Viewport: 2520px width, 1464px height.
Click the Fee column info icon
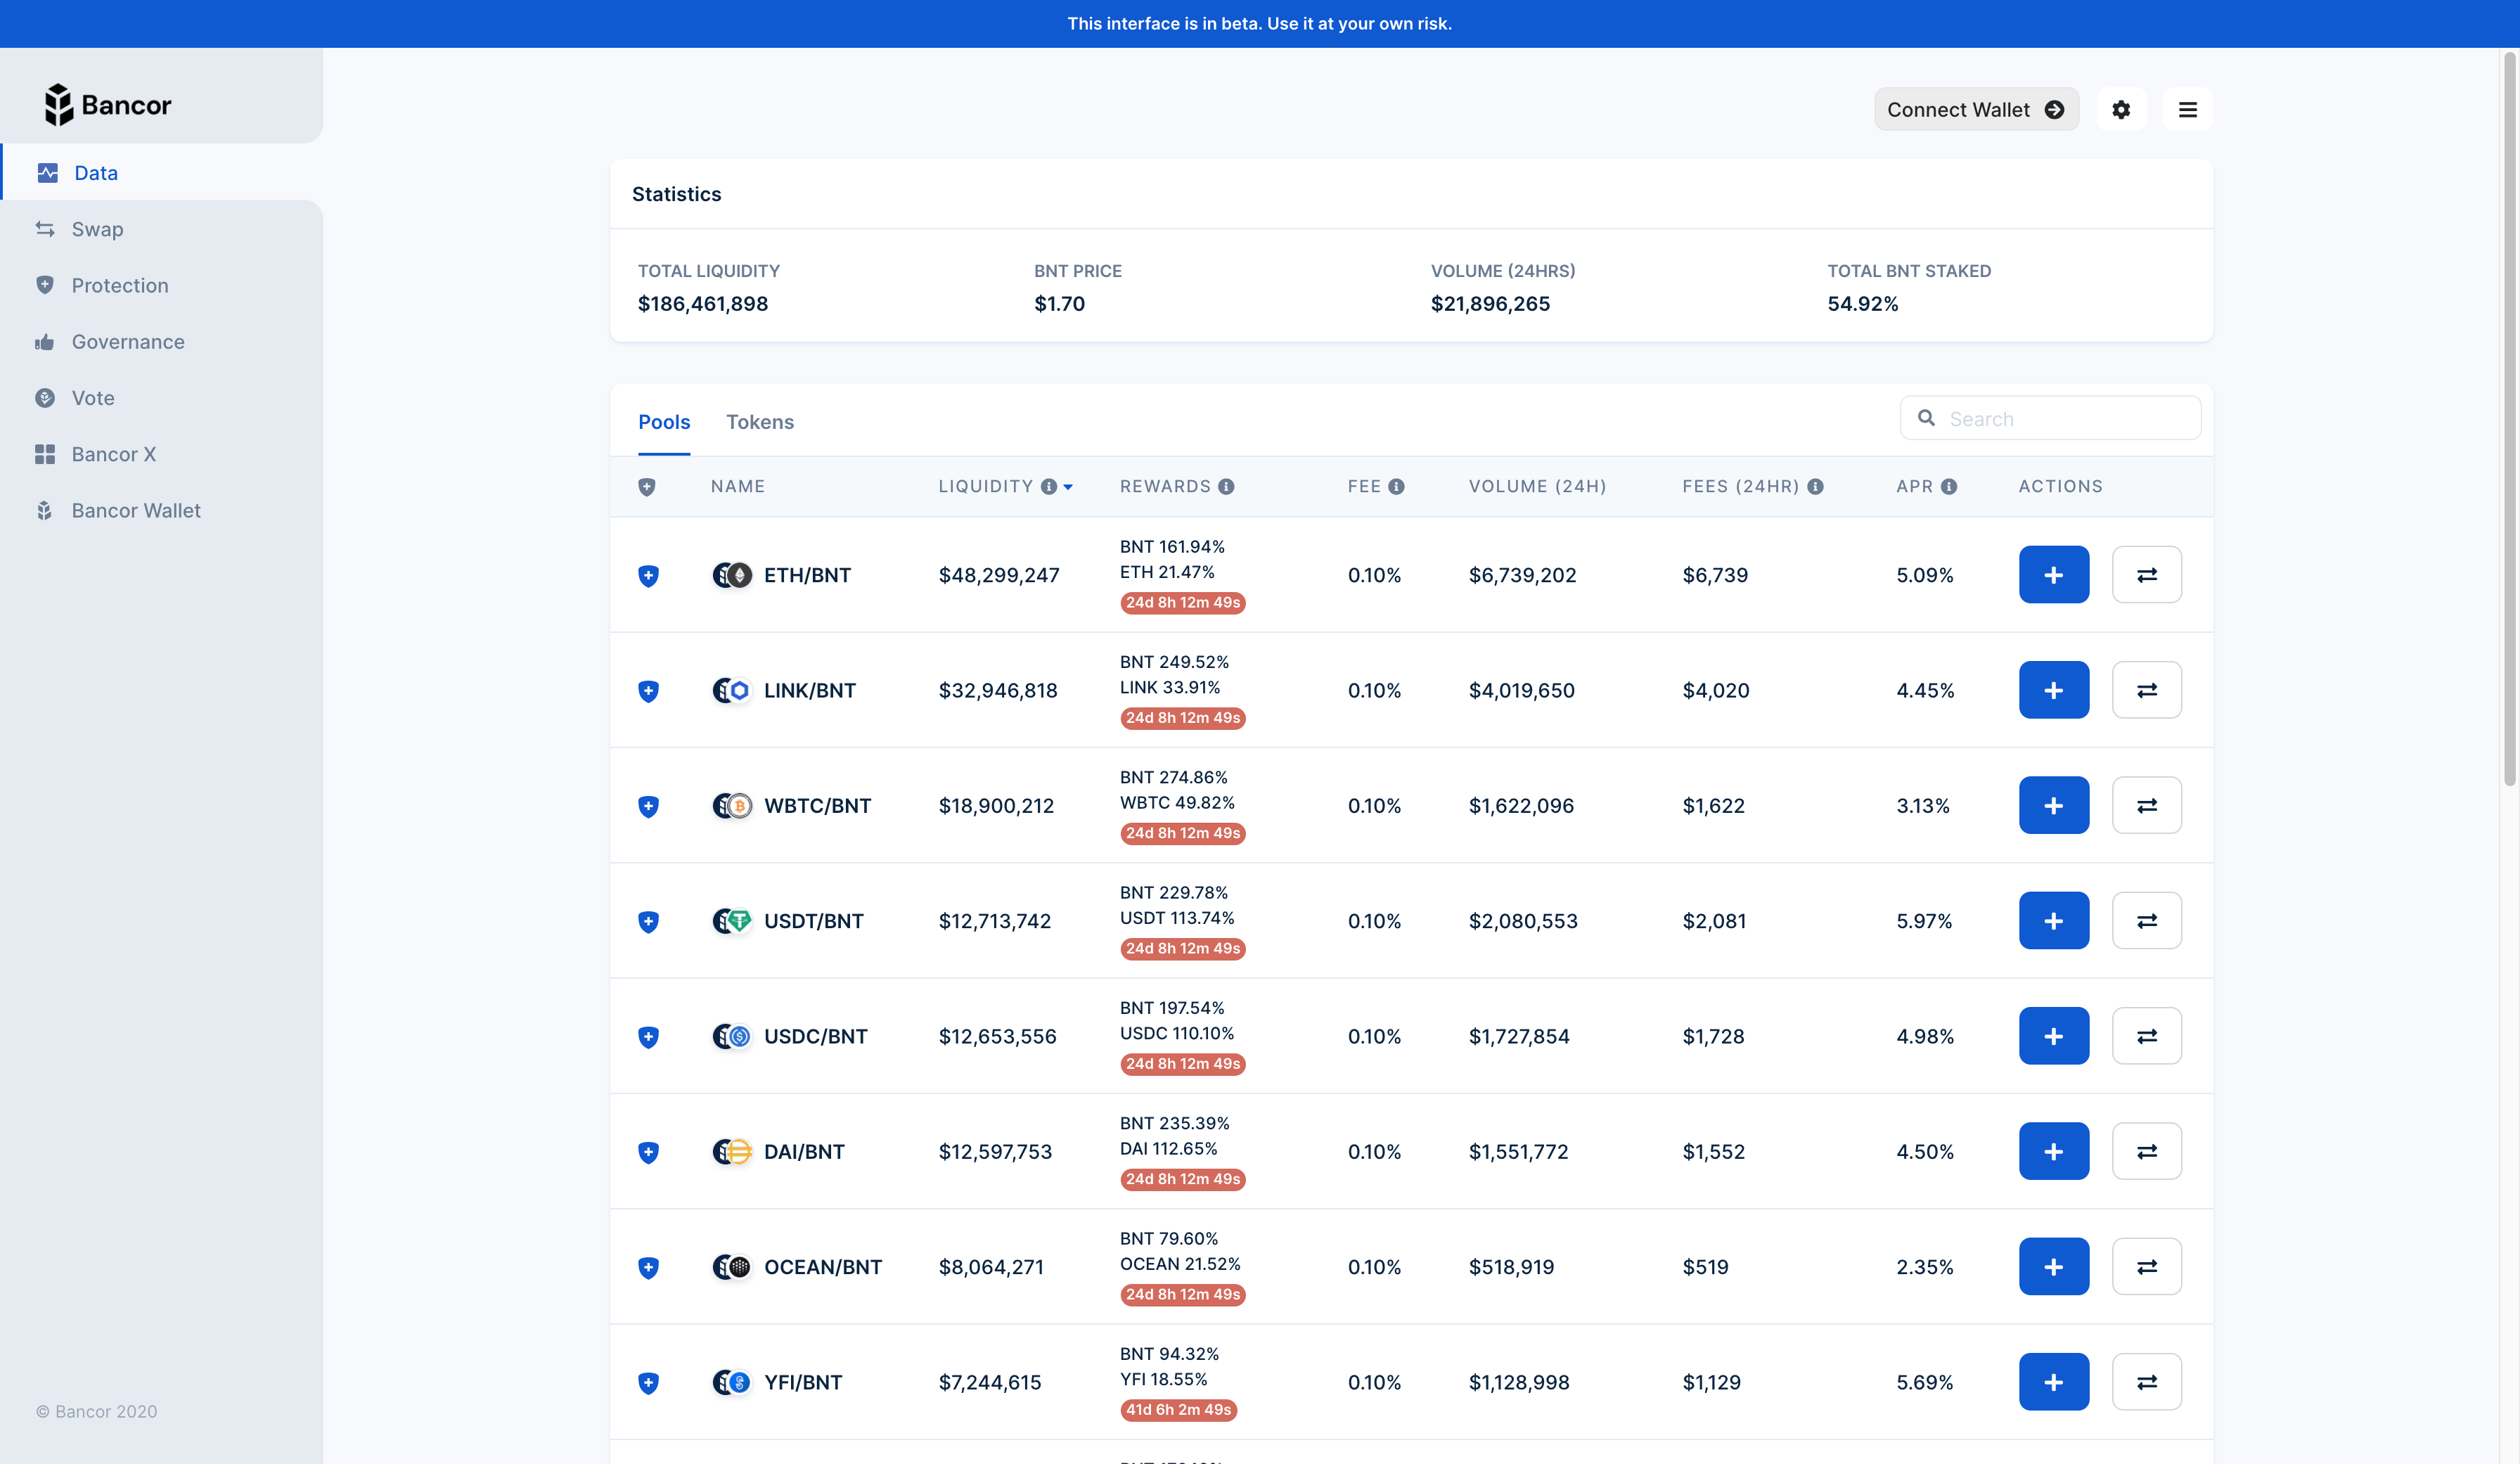point(1396,486)
